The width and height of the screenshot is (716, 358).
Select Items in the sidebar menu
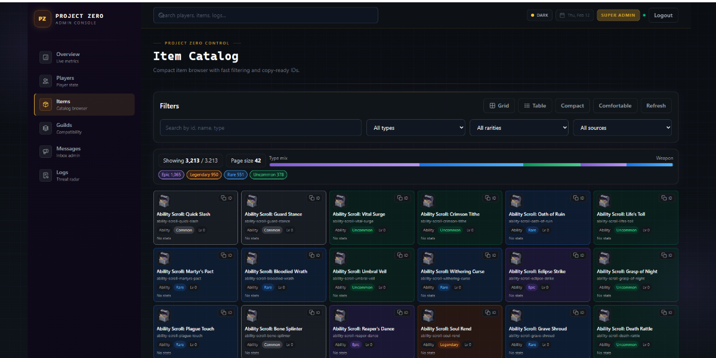point(84,105)
